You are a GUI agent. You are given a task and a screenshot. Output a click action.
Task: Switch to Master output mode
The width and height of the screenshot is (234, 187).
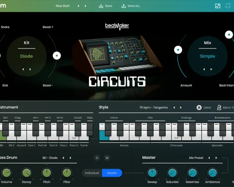[x=112, y=173]
